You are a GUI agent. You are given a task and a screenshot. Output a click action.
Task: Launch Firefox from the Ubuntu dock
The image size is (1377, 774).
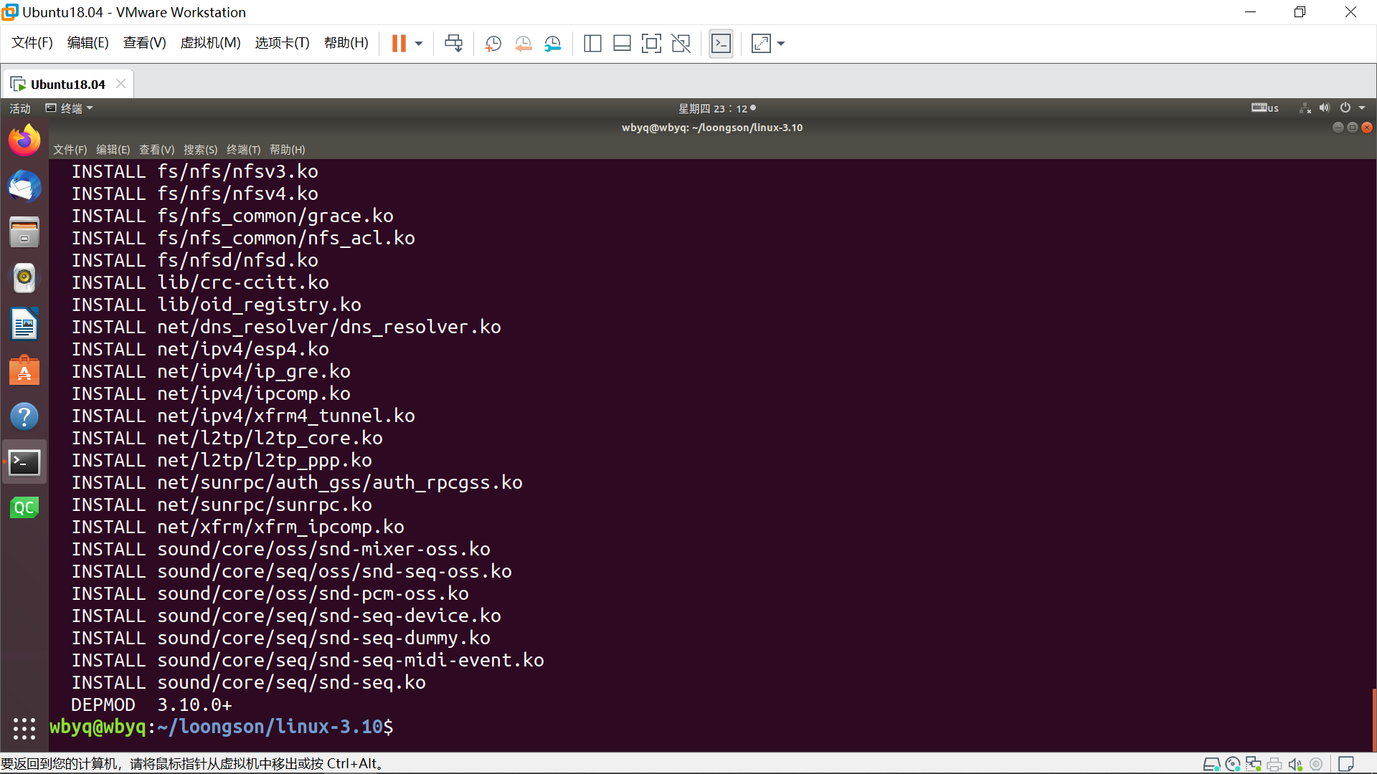[x=24, y=140]
